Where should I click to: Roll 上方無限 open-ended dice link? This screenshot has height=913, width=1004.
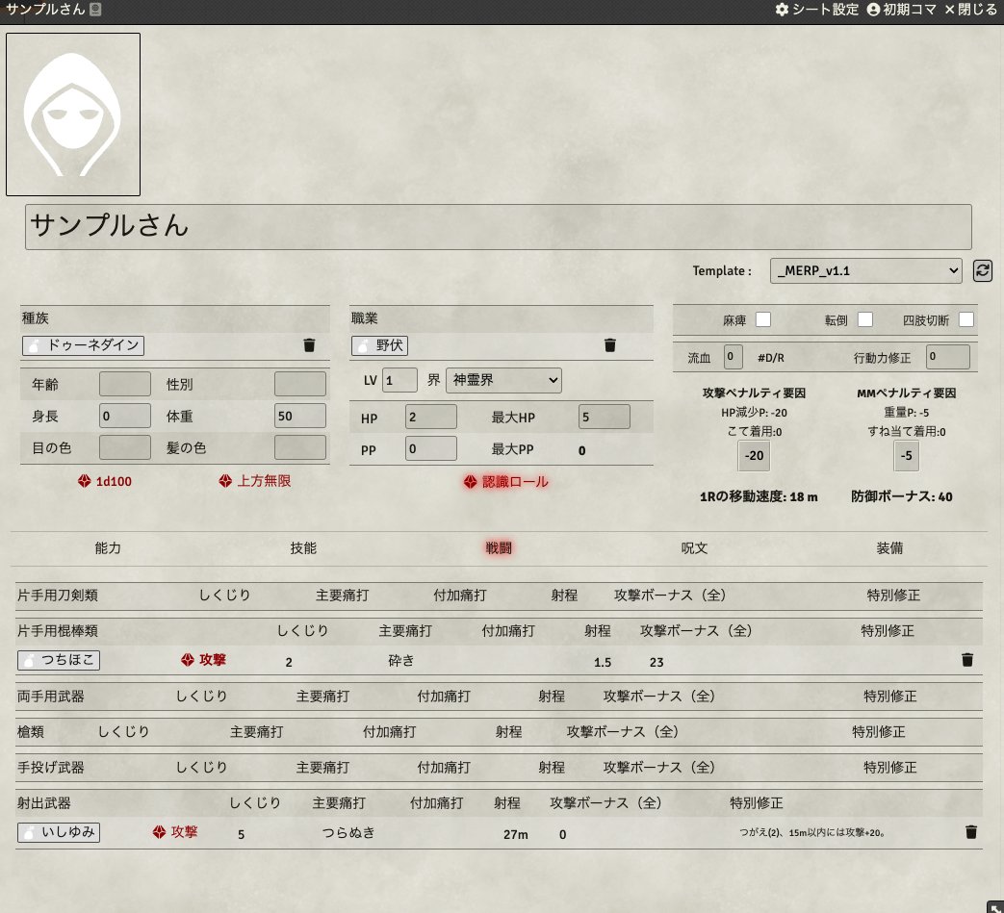(255, 481)
